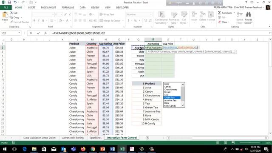This screenshot has width=272, height=153.
Task: Toggle Italic formatting
Action: 39,21
